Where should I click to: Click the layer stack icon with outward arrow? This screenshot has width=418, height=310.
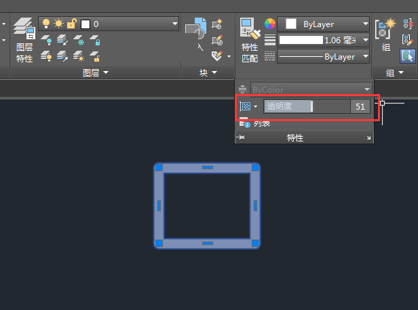tap(62, 56)
